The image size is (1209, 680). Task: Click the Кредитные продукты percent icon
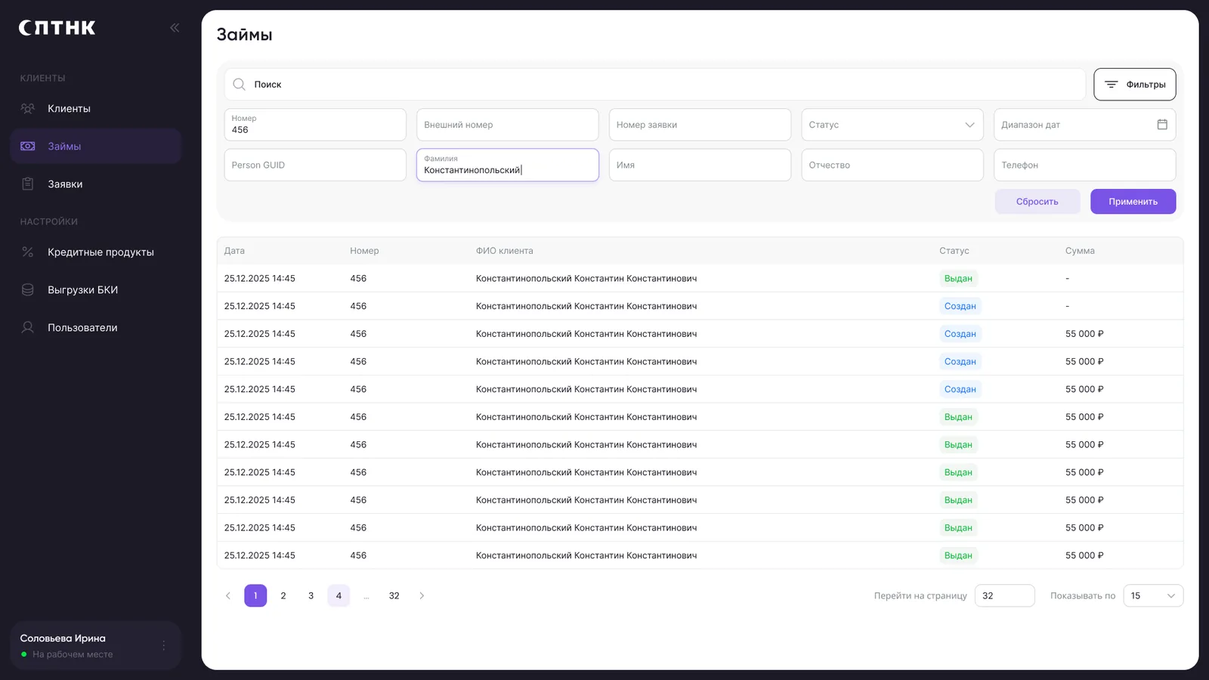click(x=28, y=252)
